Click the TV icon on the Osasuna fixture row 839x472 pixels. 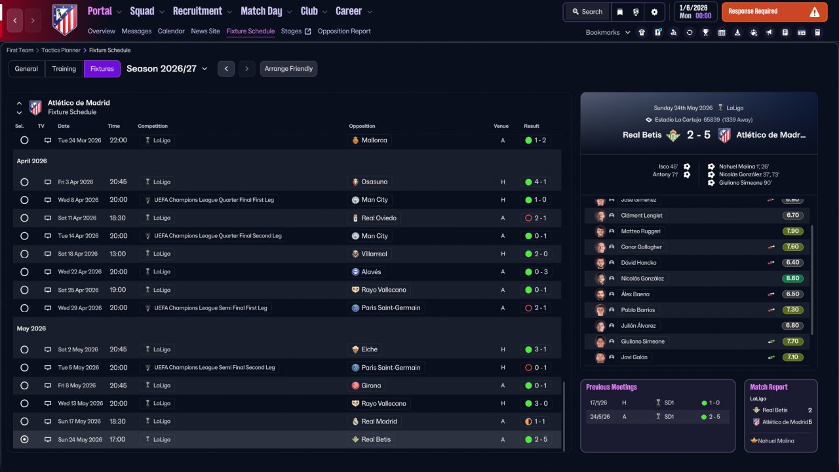(x=48, y=182)
